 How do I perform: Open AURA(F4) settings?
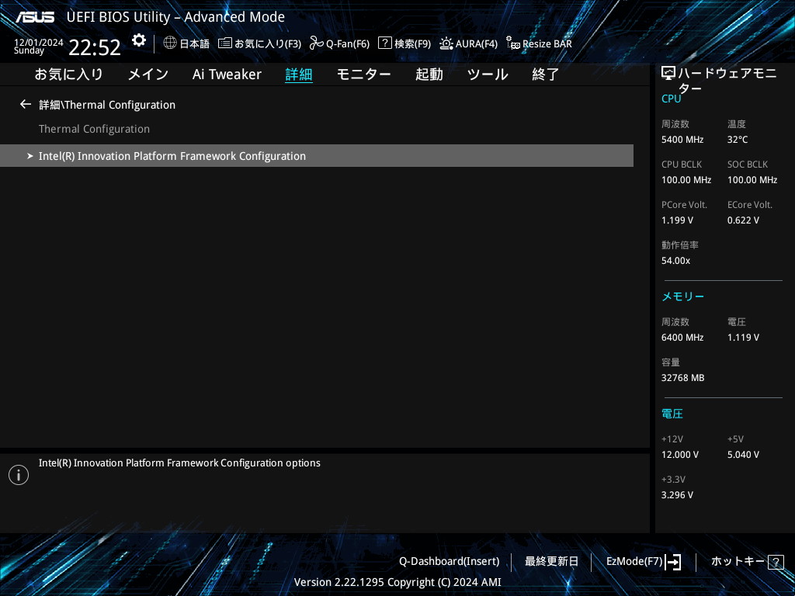pos(476,43)
